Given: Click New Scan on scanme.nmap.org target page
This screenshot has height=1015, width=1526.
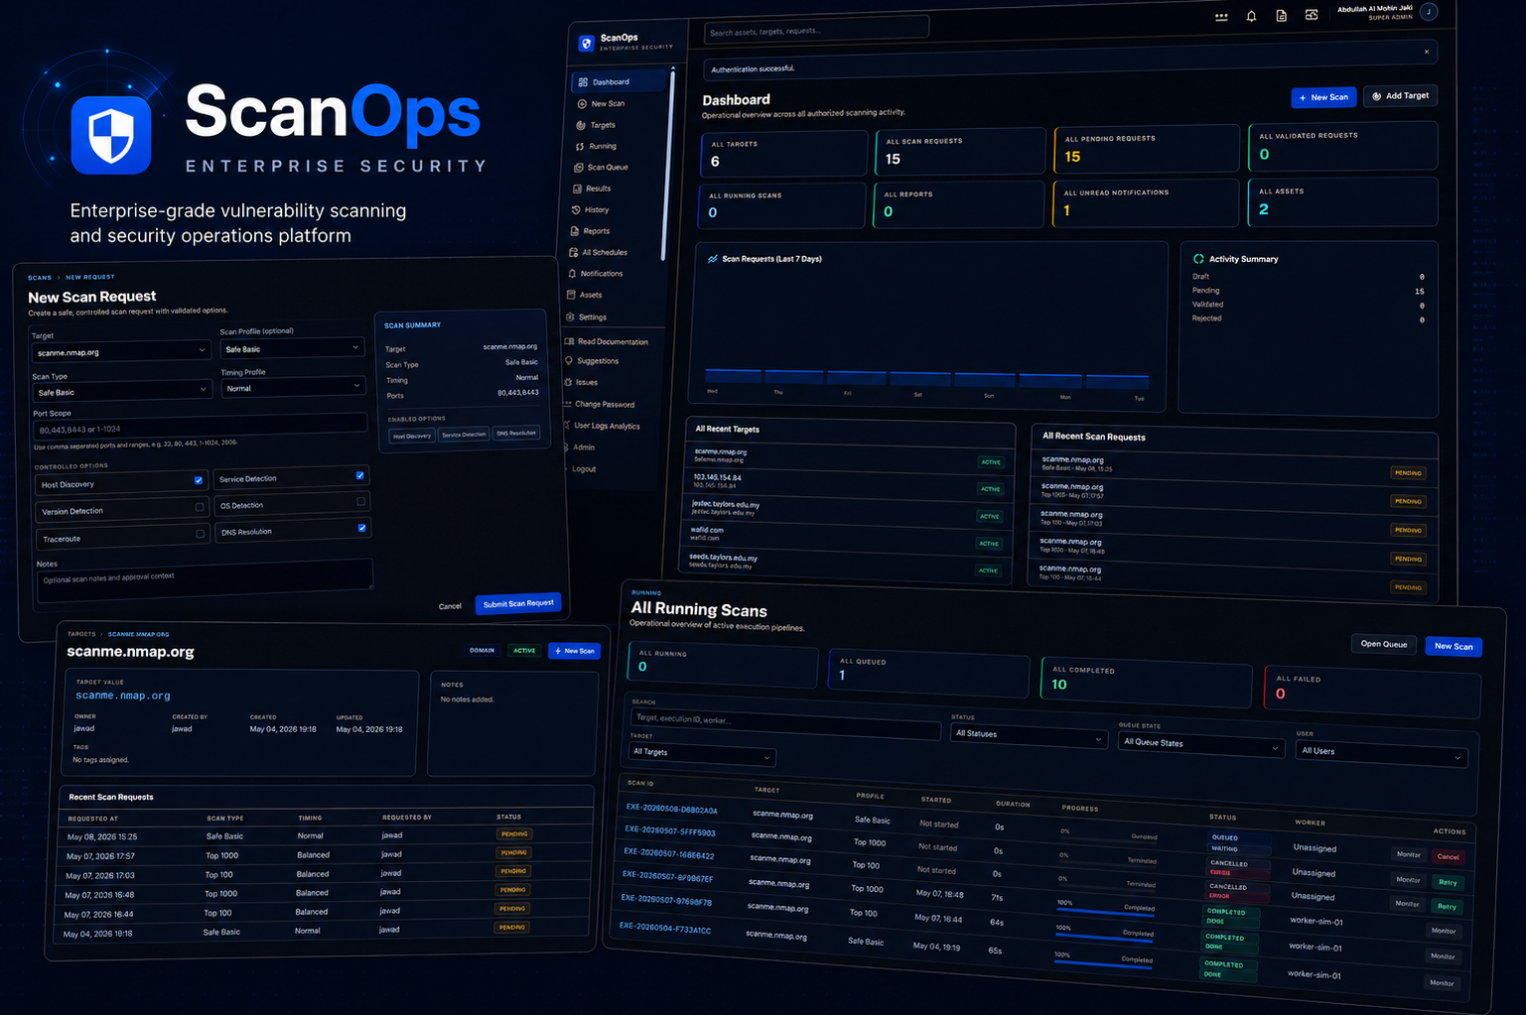Looking at the screenshot, I should coord(575,651).
